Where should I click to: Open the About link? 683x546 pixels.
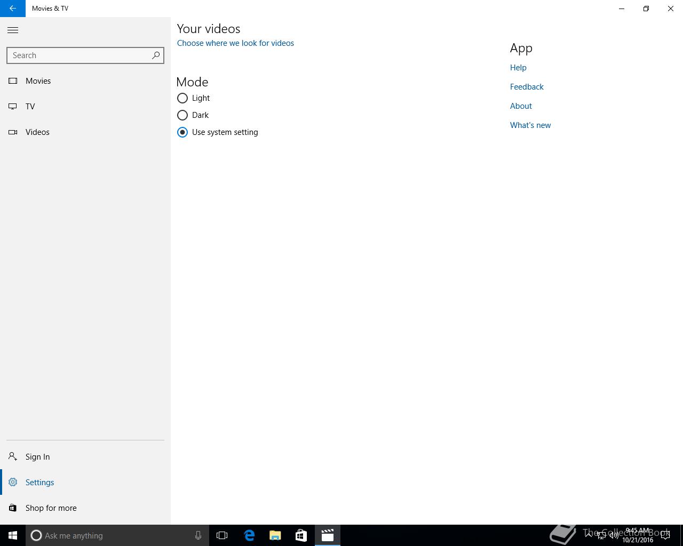(521, 106)
